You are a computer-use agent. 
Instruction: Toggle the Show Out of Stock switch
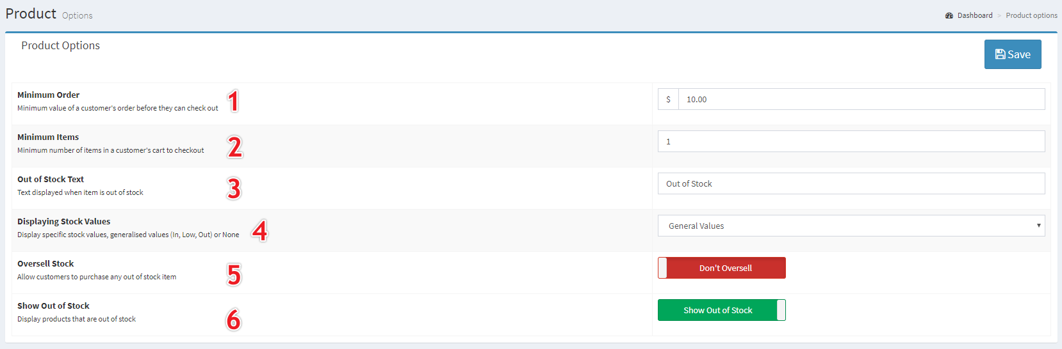pyautogui.click(x=722, y=310)
